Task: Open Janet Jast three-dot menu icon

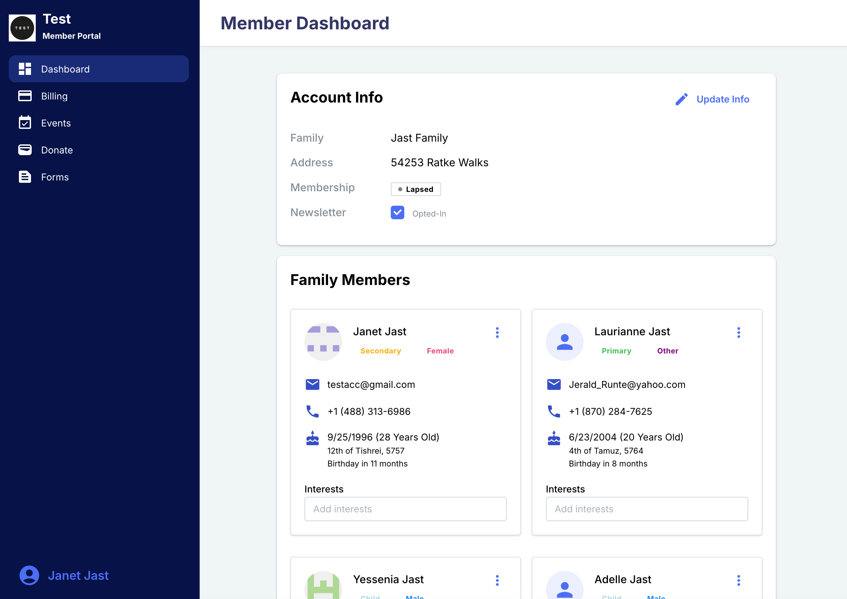Action: point(497,333)
